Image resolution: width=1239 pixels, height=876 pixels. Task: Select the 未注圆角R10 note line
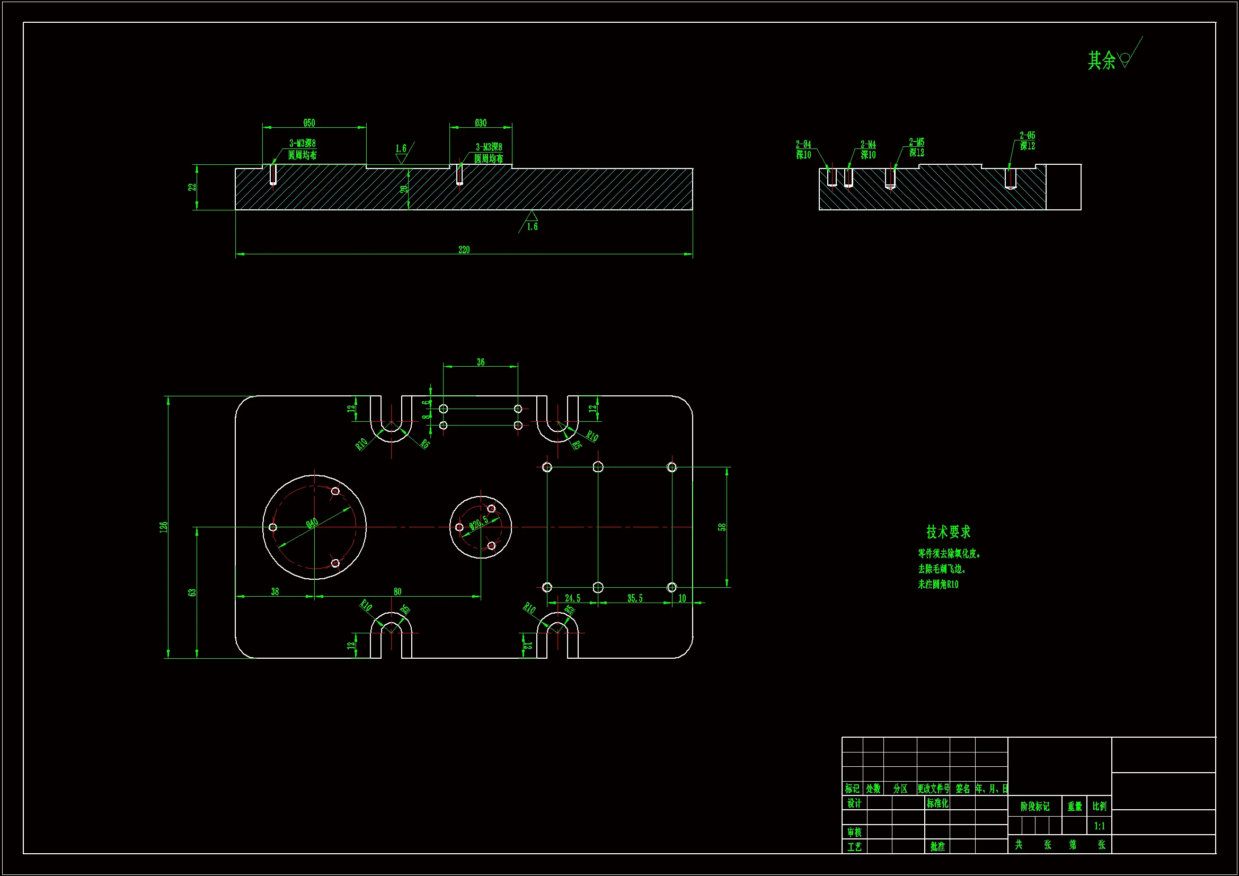click(x=938, y=585)
